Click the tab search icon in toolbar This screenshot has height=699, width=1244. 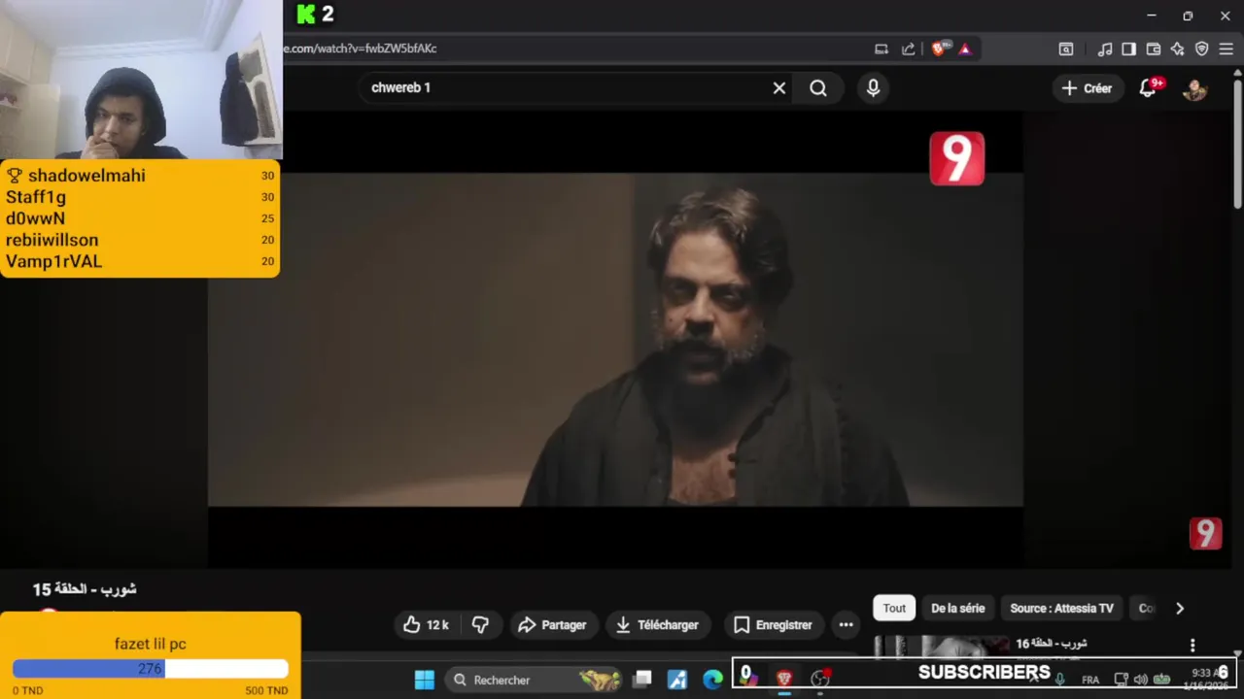point(1065,50)
